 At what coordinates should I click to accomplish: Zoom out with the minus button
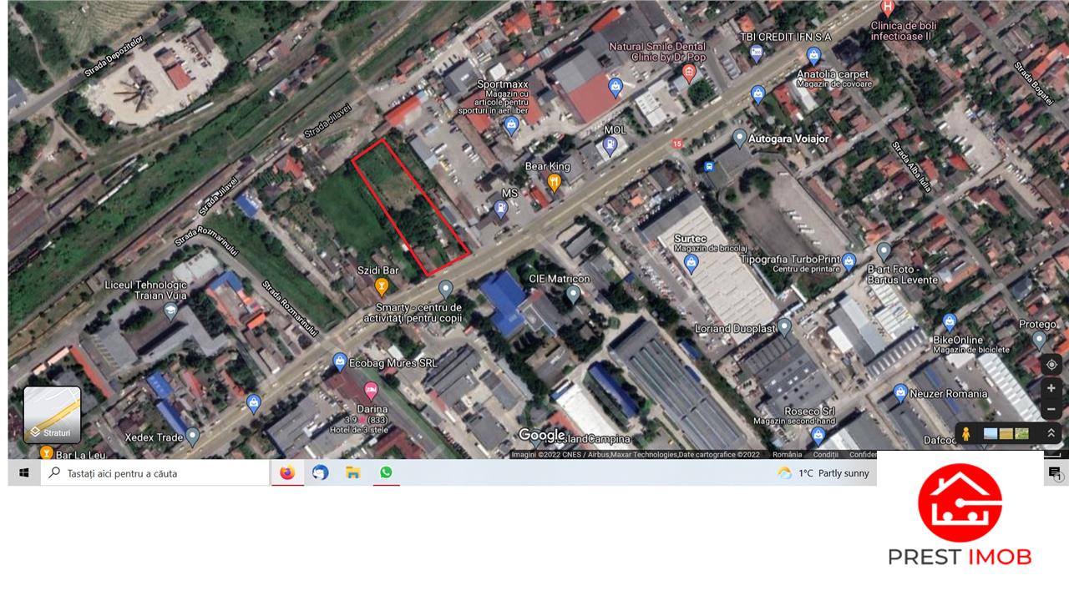point(1051,410)
